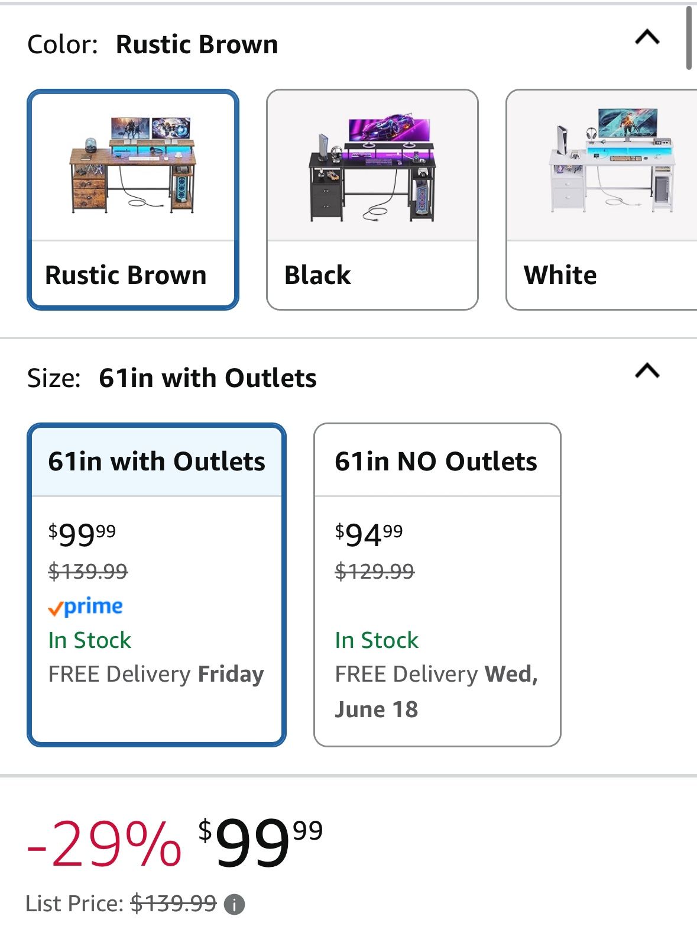Viewport: 697px width, 929px height.
Task: Select the 61in NO Outlets option
Action: coord(437,585)
